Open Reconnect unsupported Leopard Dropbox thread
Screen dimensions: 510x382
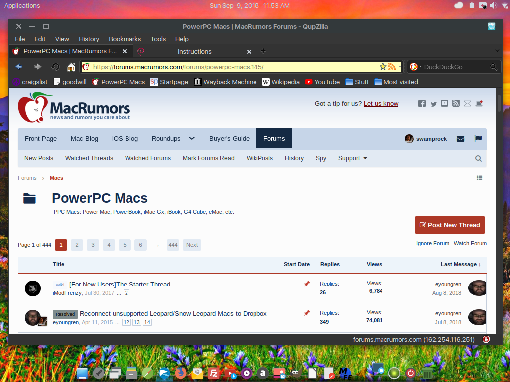click(x=173, y=314)
